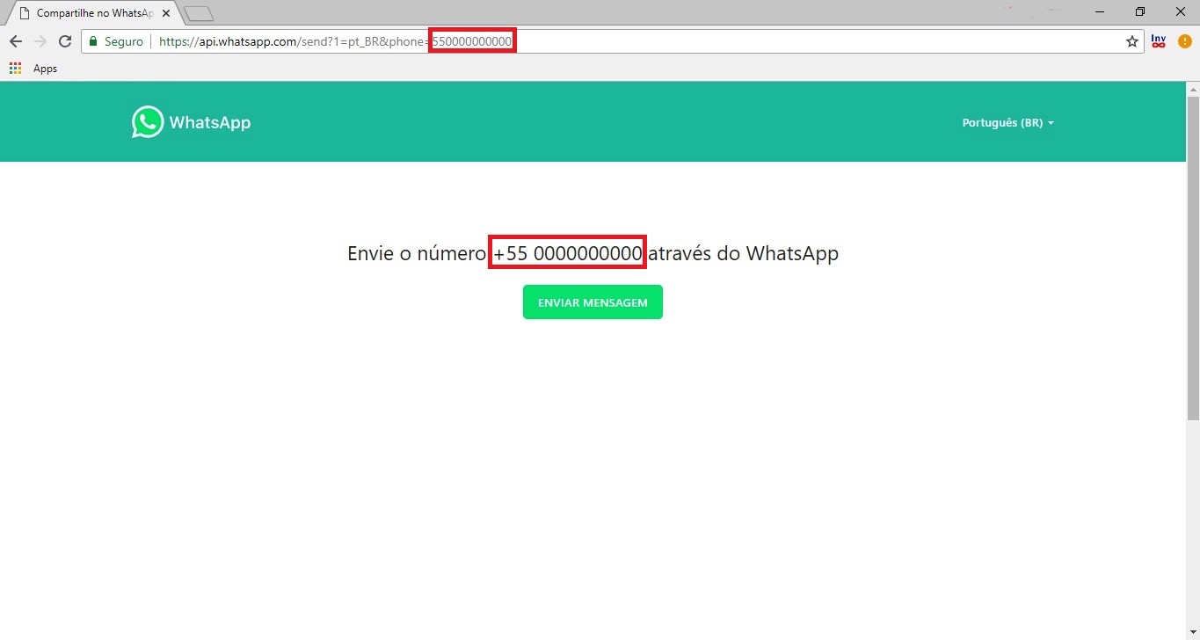Click the WhatsApp logo icon

point(148,122)
